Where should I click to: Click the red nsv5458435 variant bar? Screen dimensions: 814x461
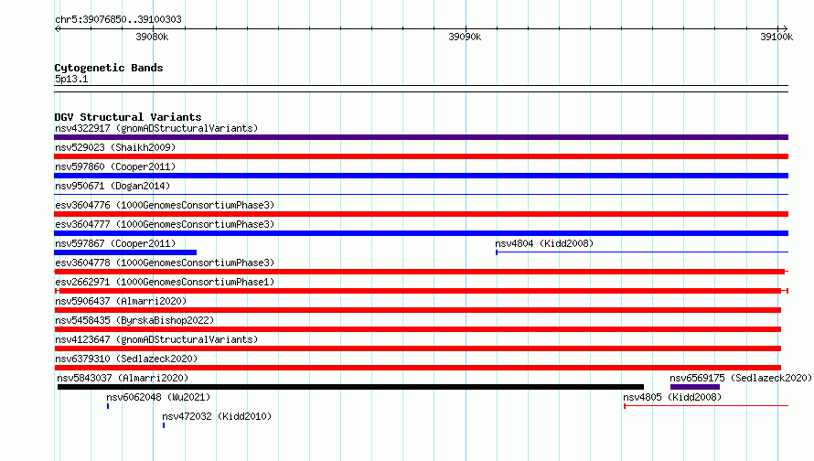pos(417,329)
